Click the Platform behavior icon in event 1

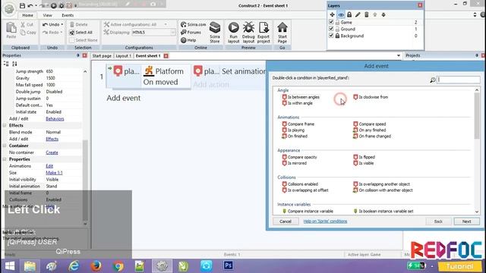(x=149, y=71)
